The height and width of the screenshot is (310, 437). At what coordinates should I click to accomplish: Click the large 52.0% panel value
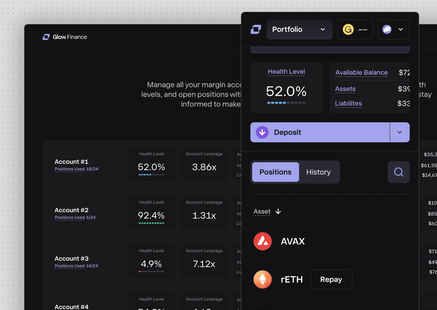(286, 91)
